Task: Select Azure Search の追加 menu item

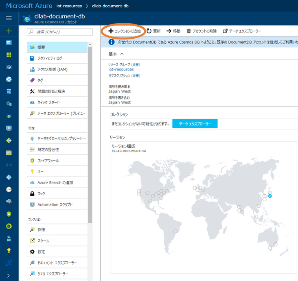Action: (x=57, y=182)
